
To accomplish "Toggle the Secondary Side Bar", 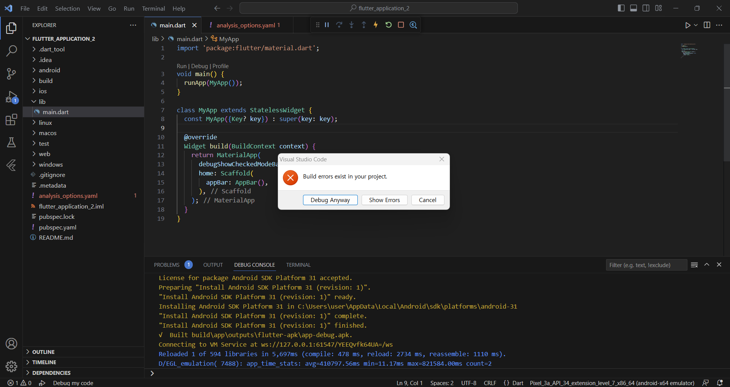I will tap(646, 8).
